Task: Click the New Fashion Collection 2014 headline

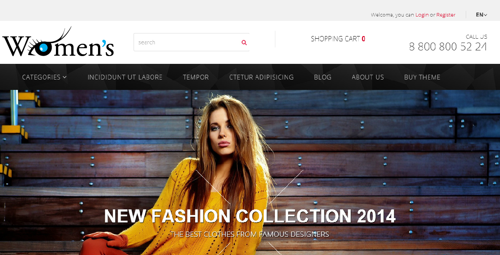Action: point(250,216)
